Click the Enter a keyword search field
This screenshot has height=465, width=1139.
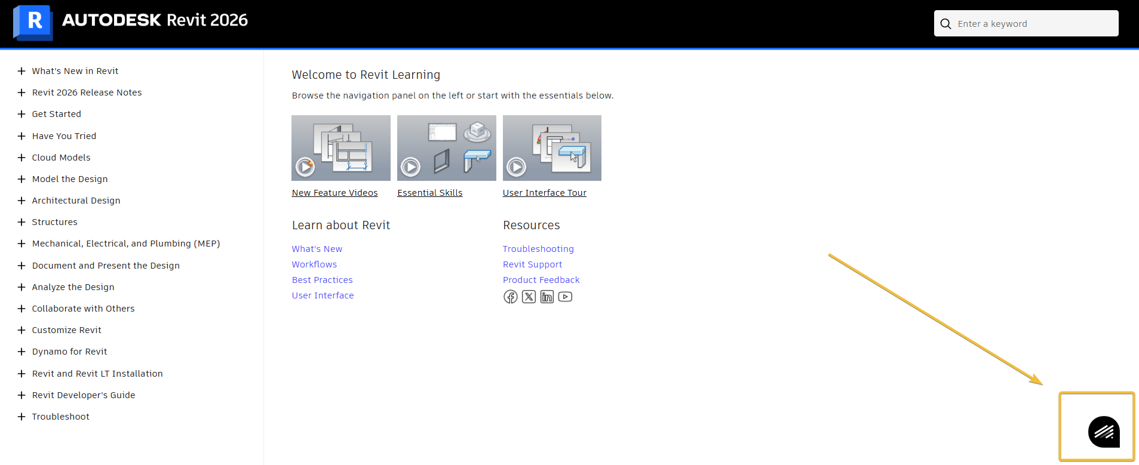pos(1026,24)
